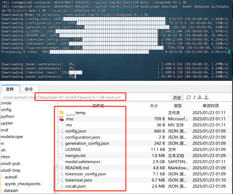Open the triton folder in tree
Image resolution: width=233 pixels, height=194 pixels.
click(5, 157)
